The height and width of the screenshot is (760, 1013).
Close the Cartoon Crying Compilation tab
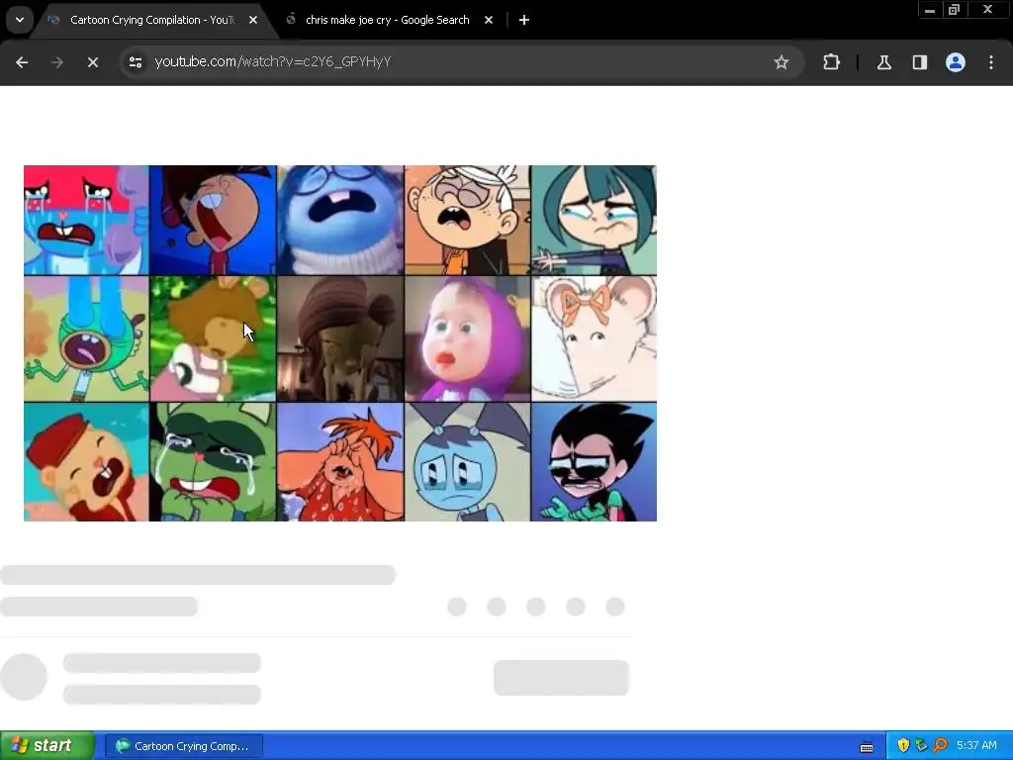coord(253,20)
